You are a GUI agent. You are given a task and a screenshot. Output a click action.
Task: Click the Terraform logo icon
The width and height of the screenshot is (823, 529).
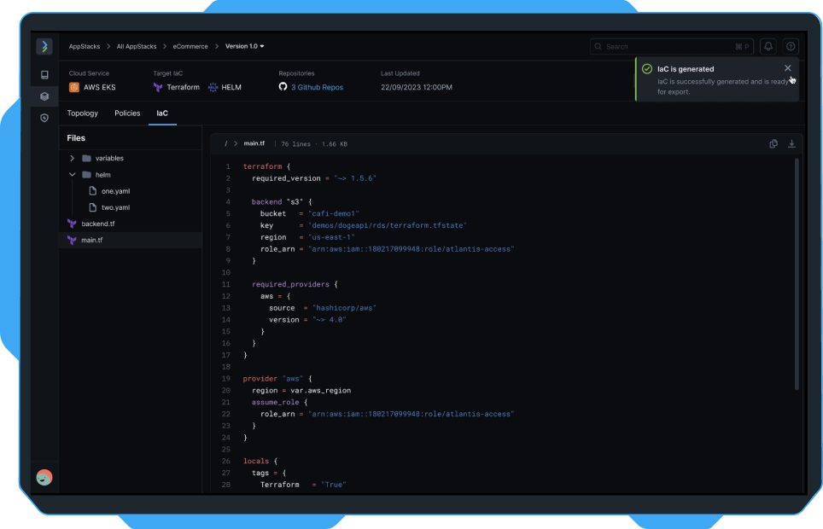[158, 87]
